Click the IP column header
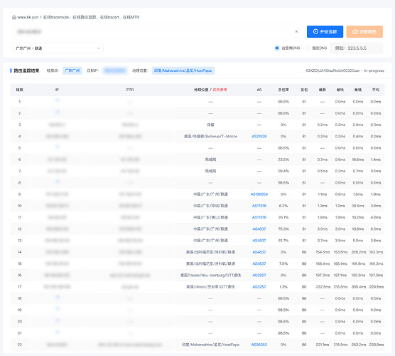Viewport: 395px width, 356px height. [x=57, y=90]
